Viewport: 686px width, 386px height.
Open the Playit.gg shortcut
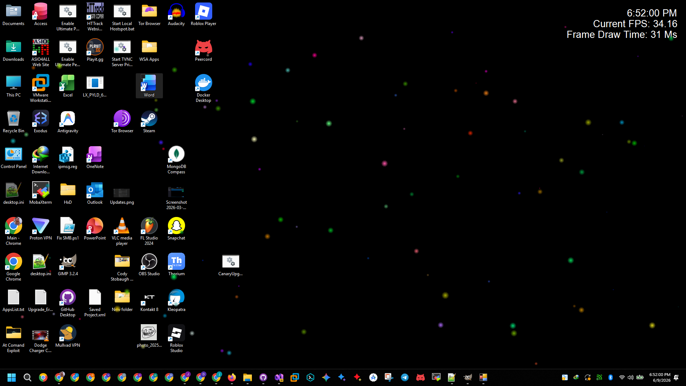[95, 50]
